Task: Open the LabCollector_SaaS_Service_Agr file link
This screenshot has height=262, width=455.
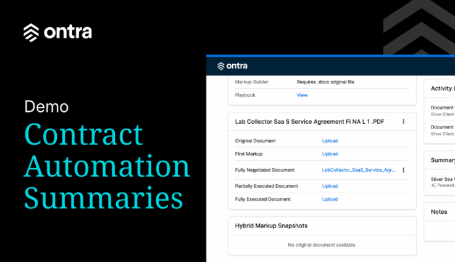Action: (359, 170)
